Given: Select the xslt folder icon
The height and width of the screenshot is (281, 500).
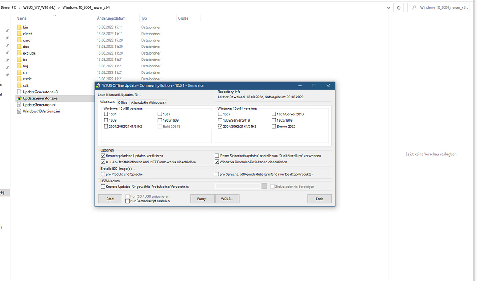Looking at the screenshot, I should tap(19, 85).
